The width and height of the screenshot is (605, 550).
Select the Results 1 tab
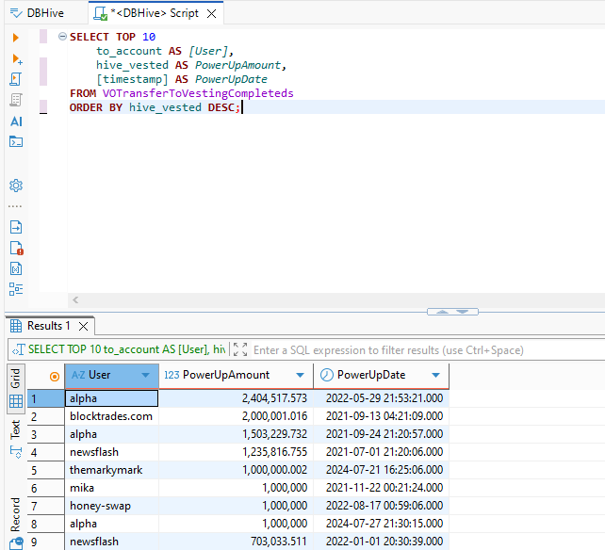pyautogui.click(x=49, y=326)
